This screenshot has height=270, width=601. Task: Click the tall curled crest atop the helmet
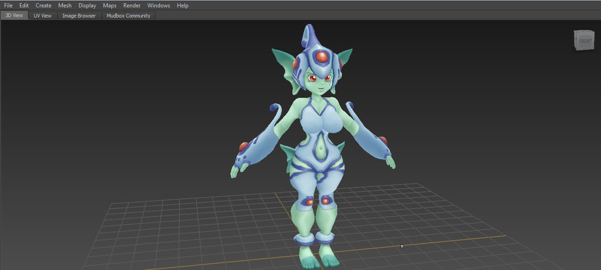click(x=310, y=35)
